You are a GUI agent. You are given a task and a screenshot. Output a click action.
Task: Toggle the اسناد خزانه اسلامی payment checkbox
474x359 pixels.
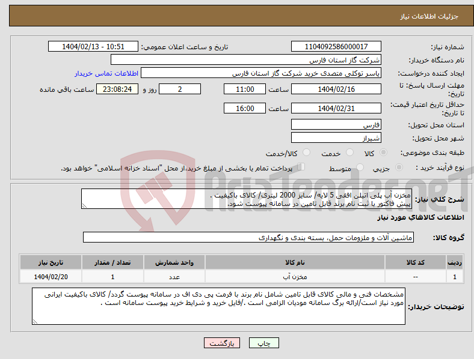[x=301, y=167]
